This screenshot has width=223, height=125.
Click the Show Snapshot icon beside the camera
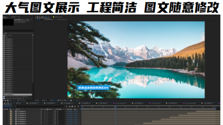[x=74, y=100]
